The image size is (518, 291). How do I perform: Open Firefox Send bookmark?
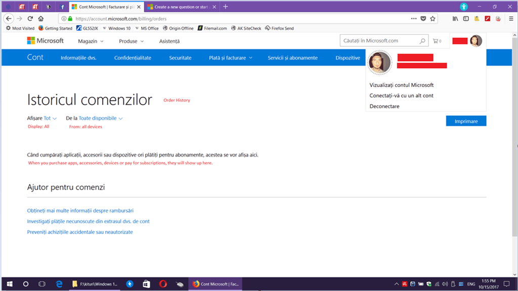pos(279,28)
